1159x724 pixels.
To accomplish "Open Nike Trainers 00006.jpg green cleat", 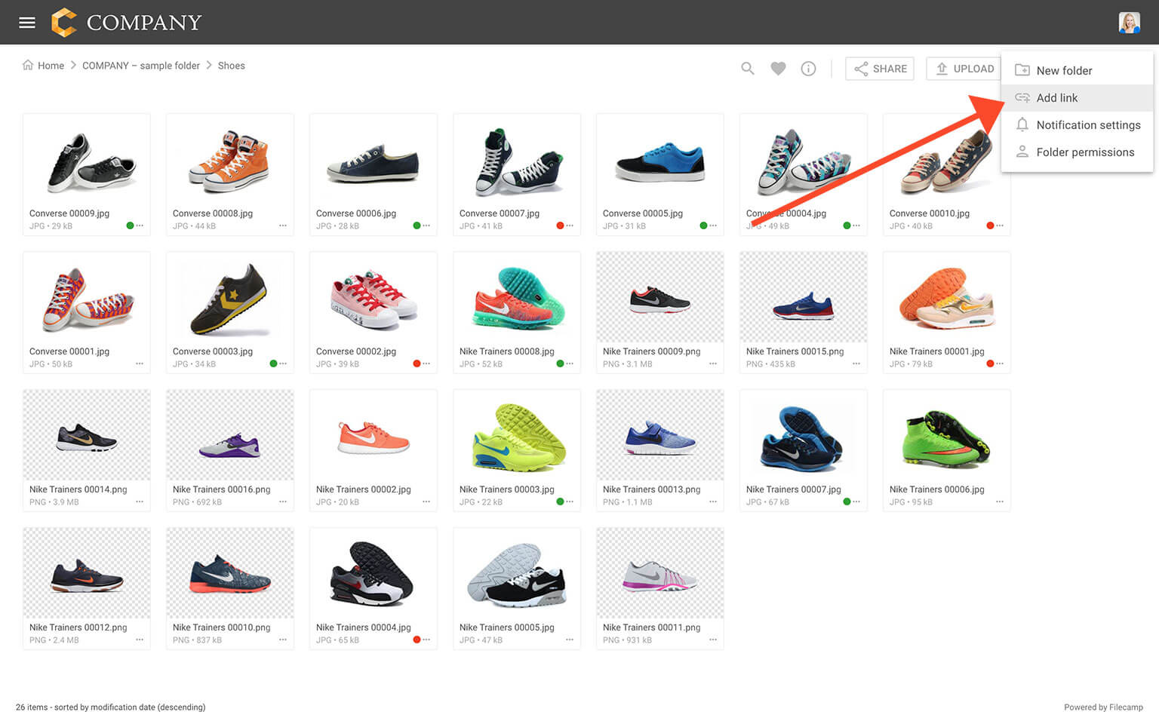I will (947, 435).
